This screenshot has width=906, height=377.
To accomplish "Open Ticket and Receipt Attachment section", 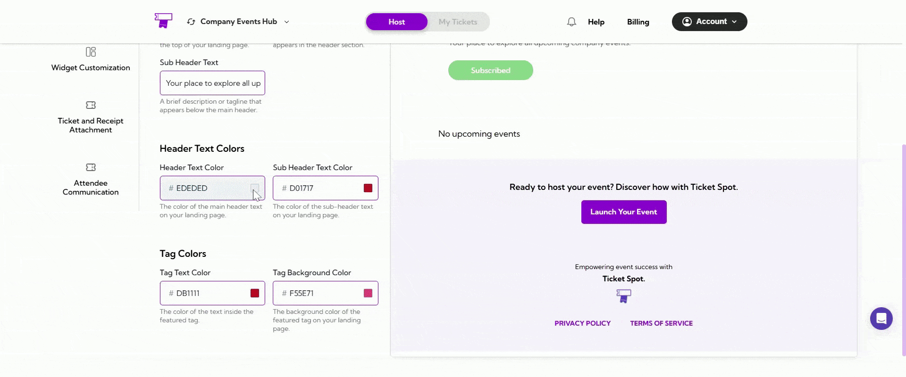I will click(91, 125).
